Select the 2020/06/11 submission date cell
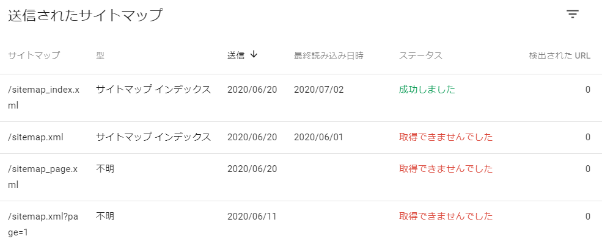Viewport: 602px width, 247px height. [x=252, y=217]
